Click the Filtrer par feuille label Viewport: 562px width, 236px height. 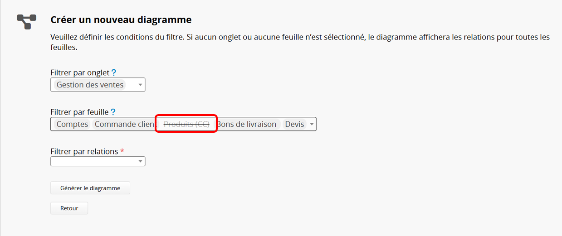coord(79,112)
